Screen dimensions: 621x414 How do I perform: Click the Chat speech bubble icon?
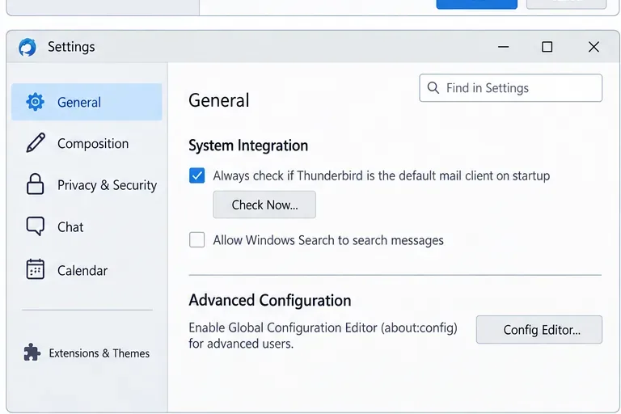point(36,226)
